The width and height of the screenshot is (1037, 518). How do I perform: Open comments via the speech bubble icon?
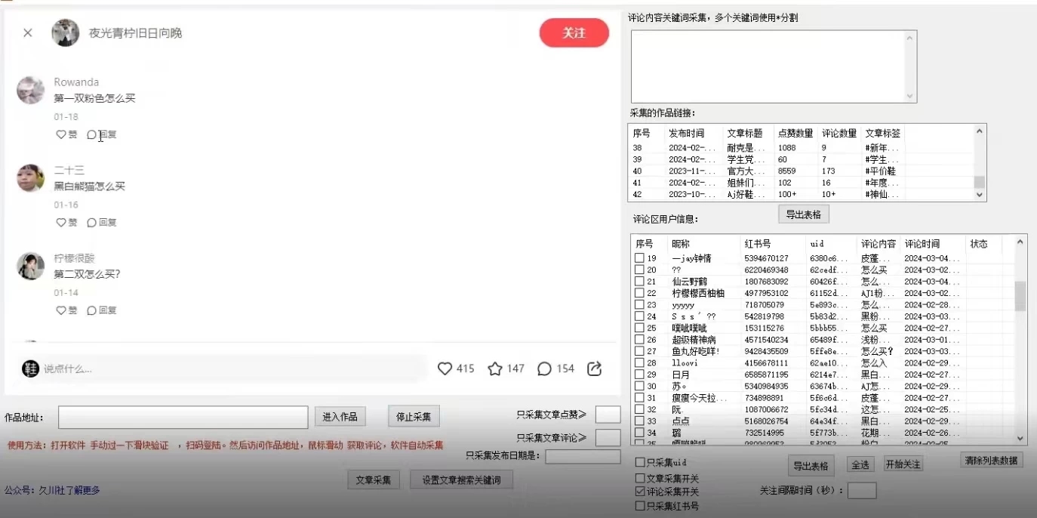tap(546, 368)
